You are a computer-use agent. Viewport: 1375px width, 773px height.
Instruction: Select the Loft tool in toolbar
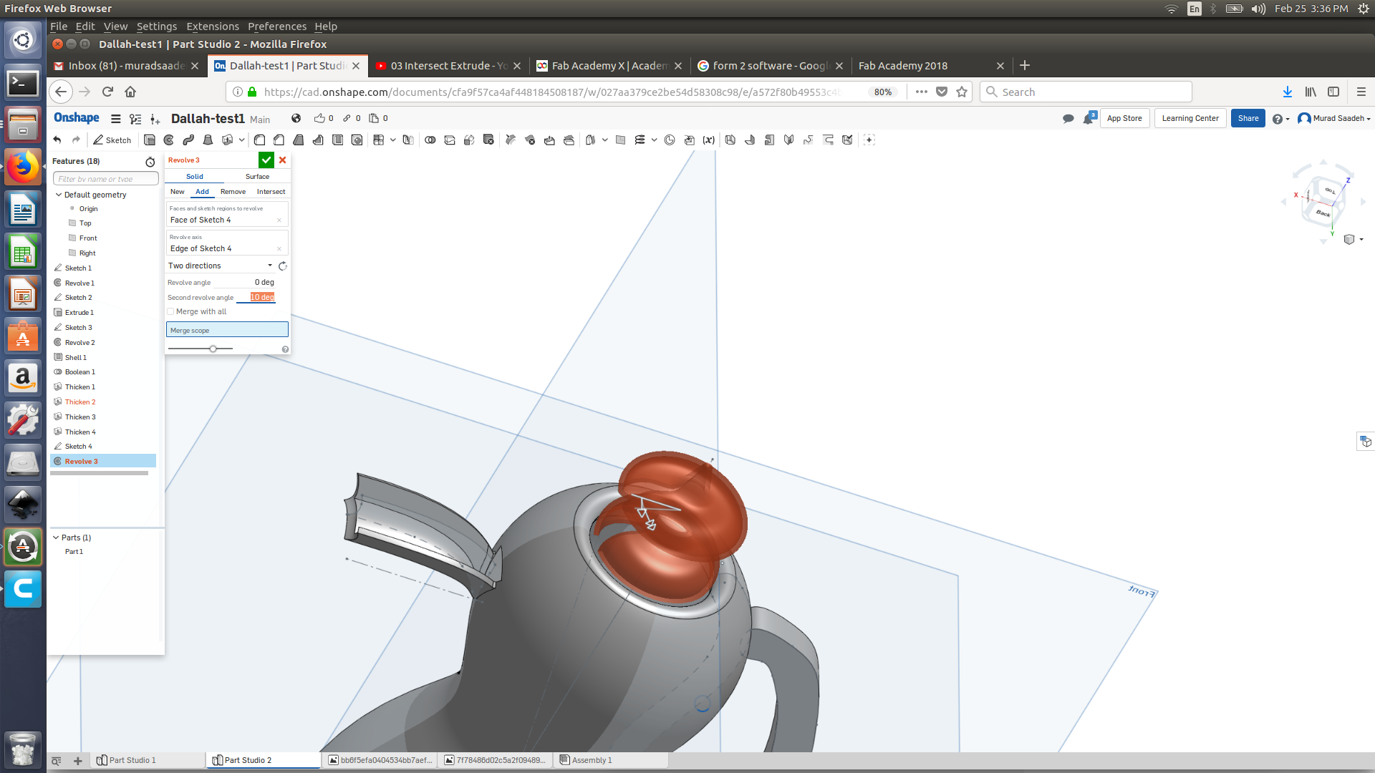208,140
